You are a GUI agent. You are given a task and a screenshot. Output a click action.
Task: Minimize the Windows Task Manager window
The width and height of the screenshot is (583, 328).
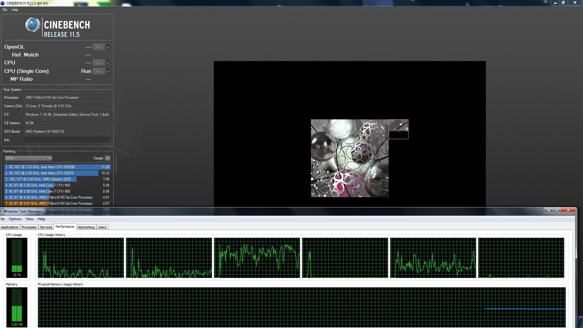click(548, 210)
